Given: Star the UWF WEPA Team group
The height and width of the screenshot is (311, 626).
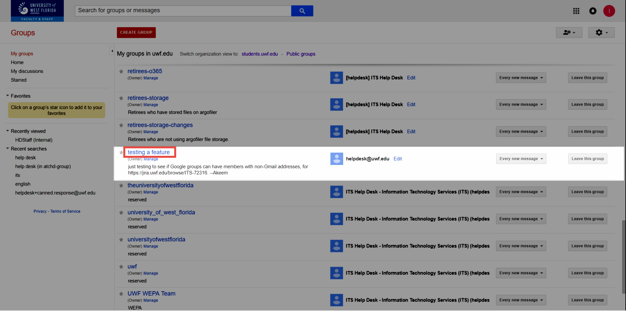Looking at the screenshot, I should click(x=121, y=294).
